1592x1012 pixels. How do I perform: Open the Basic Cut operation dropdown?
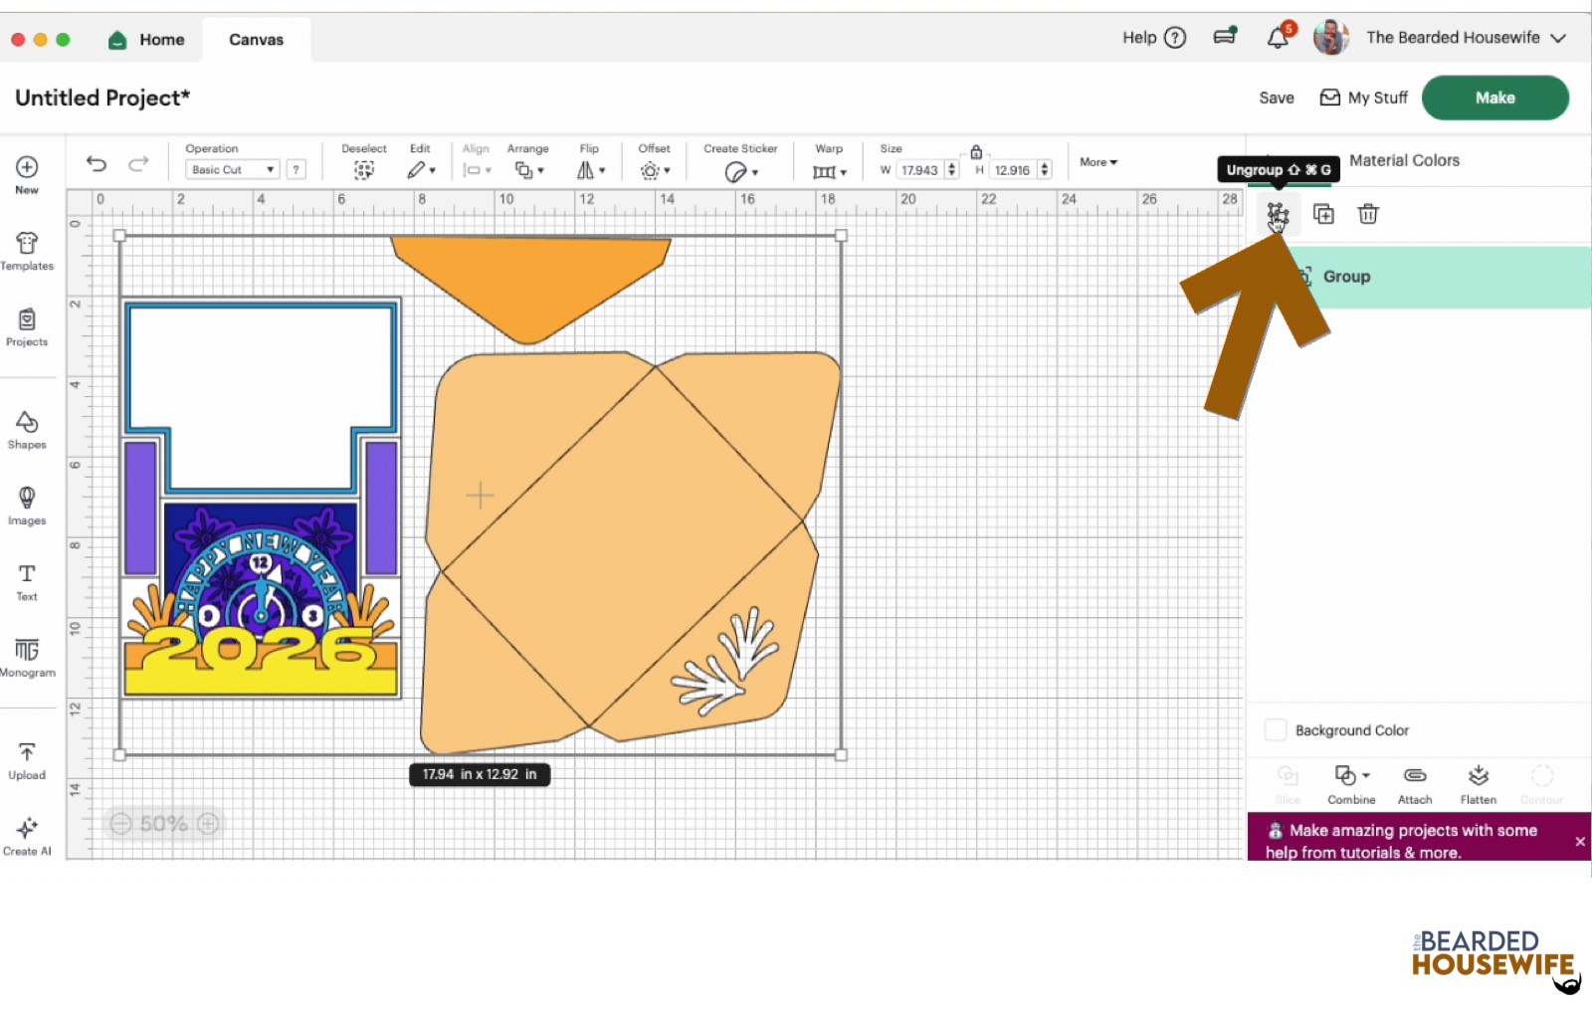[233, 169]
